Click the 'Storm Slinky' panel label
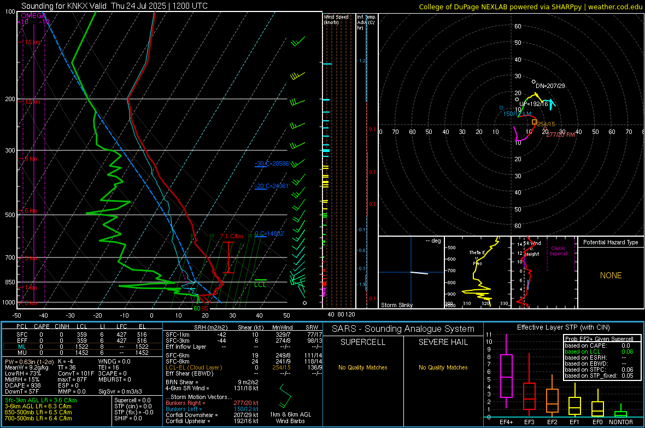Screen dimensions: 645x428 tap(397, 305)
